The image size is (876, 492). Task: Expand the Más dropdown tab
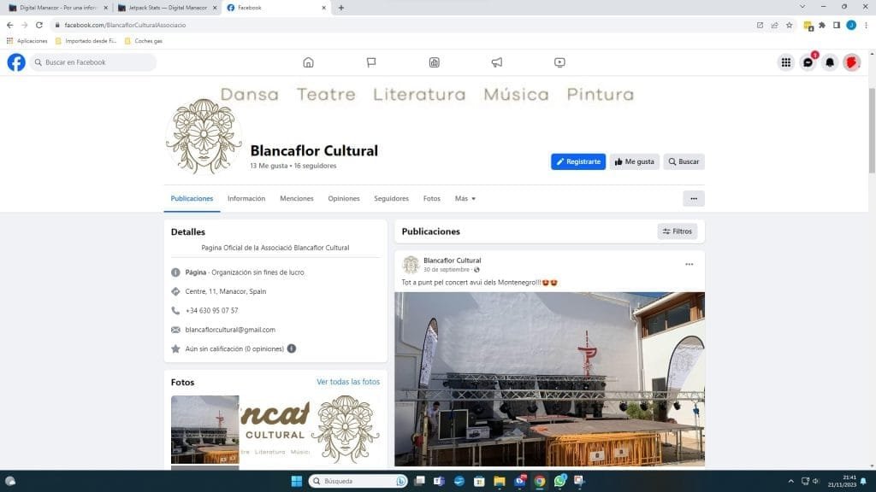coord(465,198)
